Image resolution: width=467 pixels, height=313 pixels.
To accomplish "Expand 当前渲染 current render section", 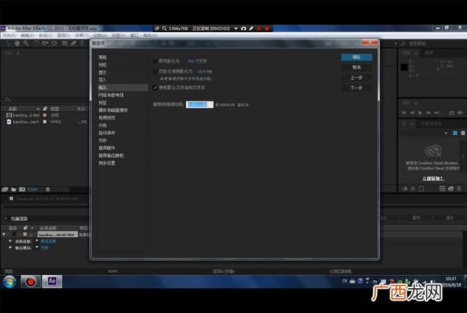I will coord(5,219).
